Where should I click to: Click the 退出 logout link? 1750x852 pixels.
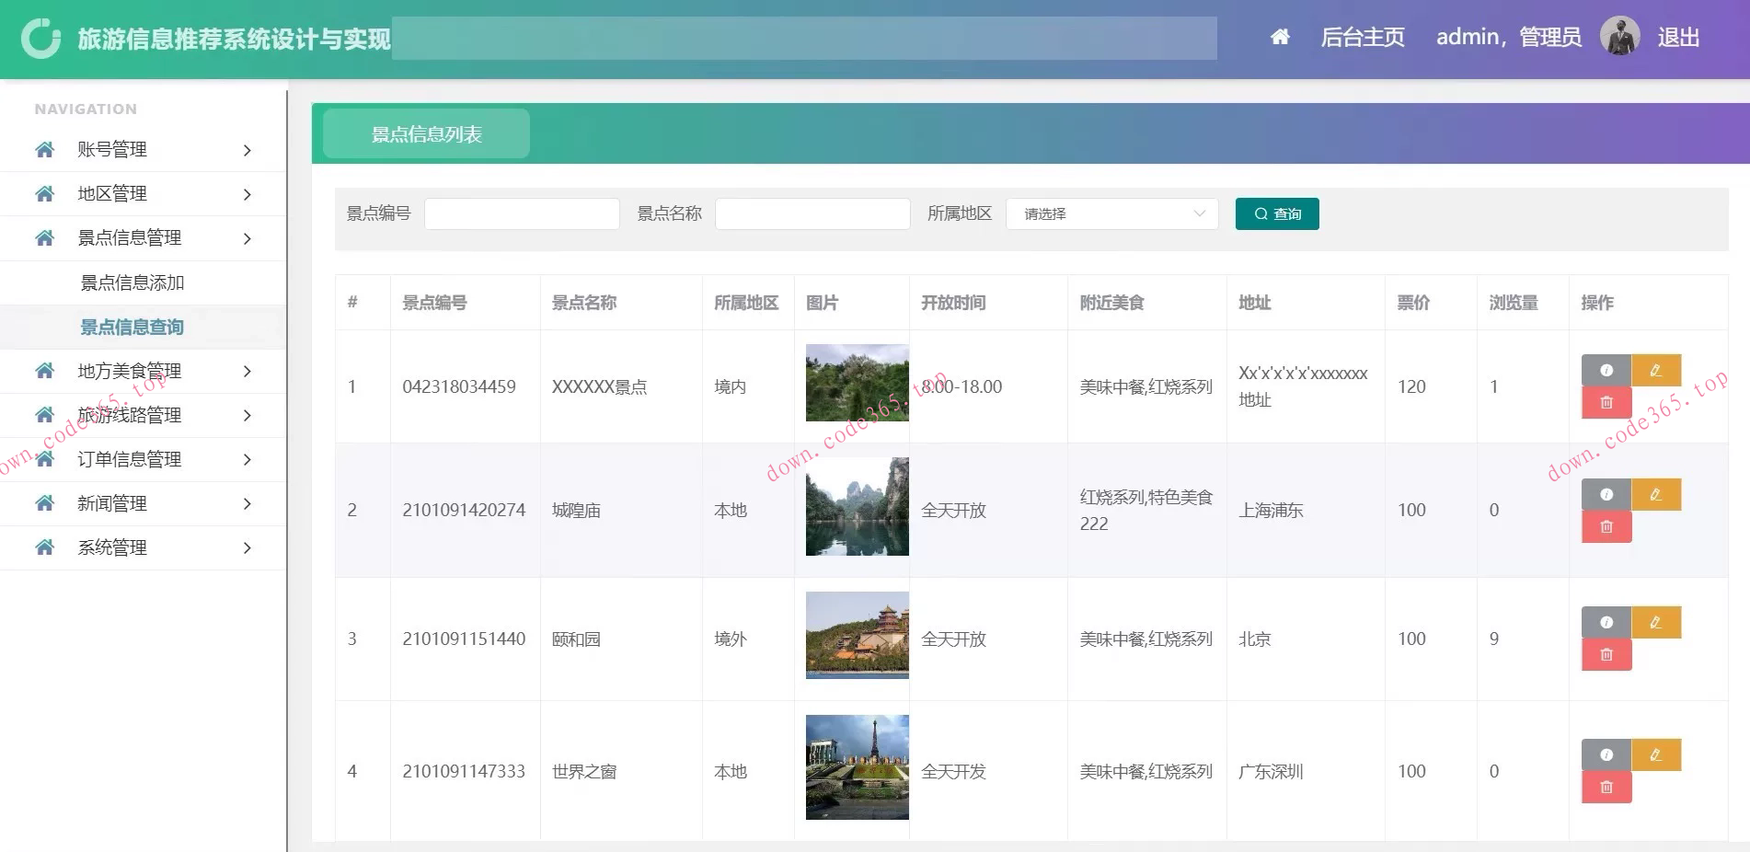[x=1678, y=38]
